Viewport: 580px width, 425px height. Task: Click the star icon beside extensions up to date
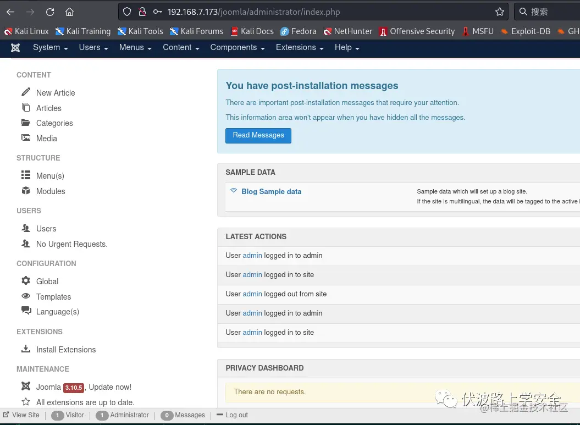coord(26,402)
